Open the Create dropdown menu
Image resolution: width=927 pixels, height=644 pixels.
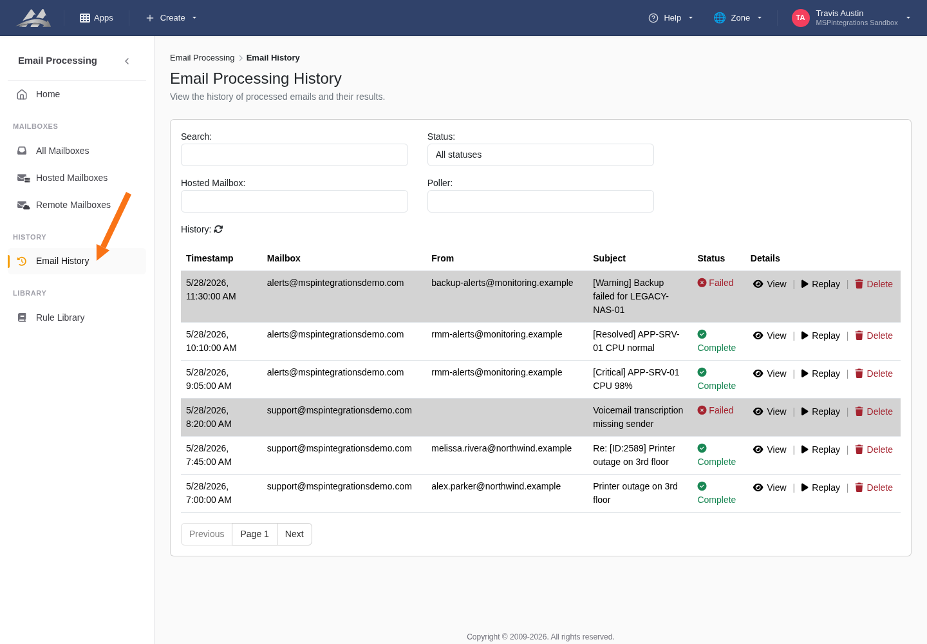[171, 18]
